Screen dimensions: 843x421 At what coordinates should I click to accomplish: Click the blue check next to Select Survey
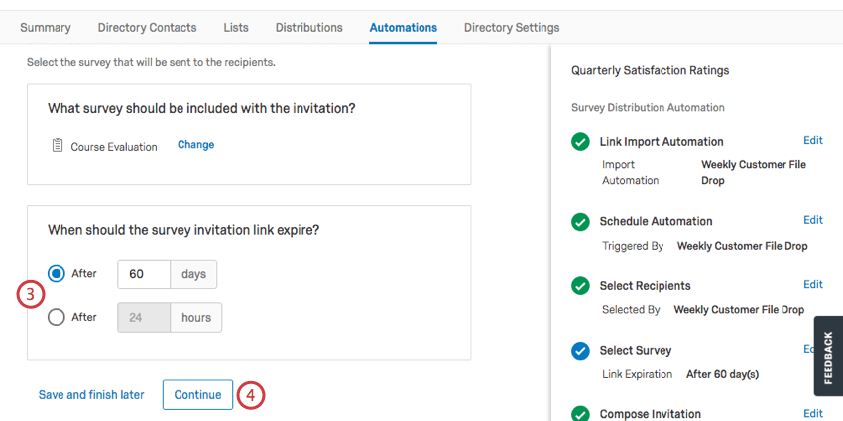tap(580, 351)
